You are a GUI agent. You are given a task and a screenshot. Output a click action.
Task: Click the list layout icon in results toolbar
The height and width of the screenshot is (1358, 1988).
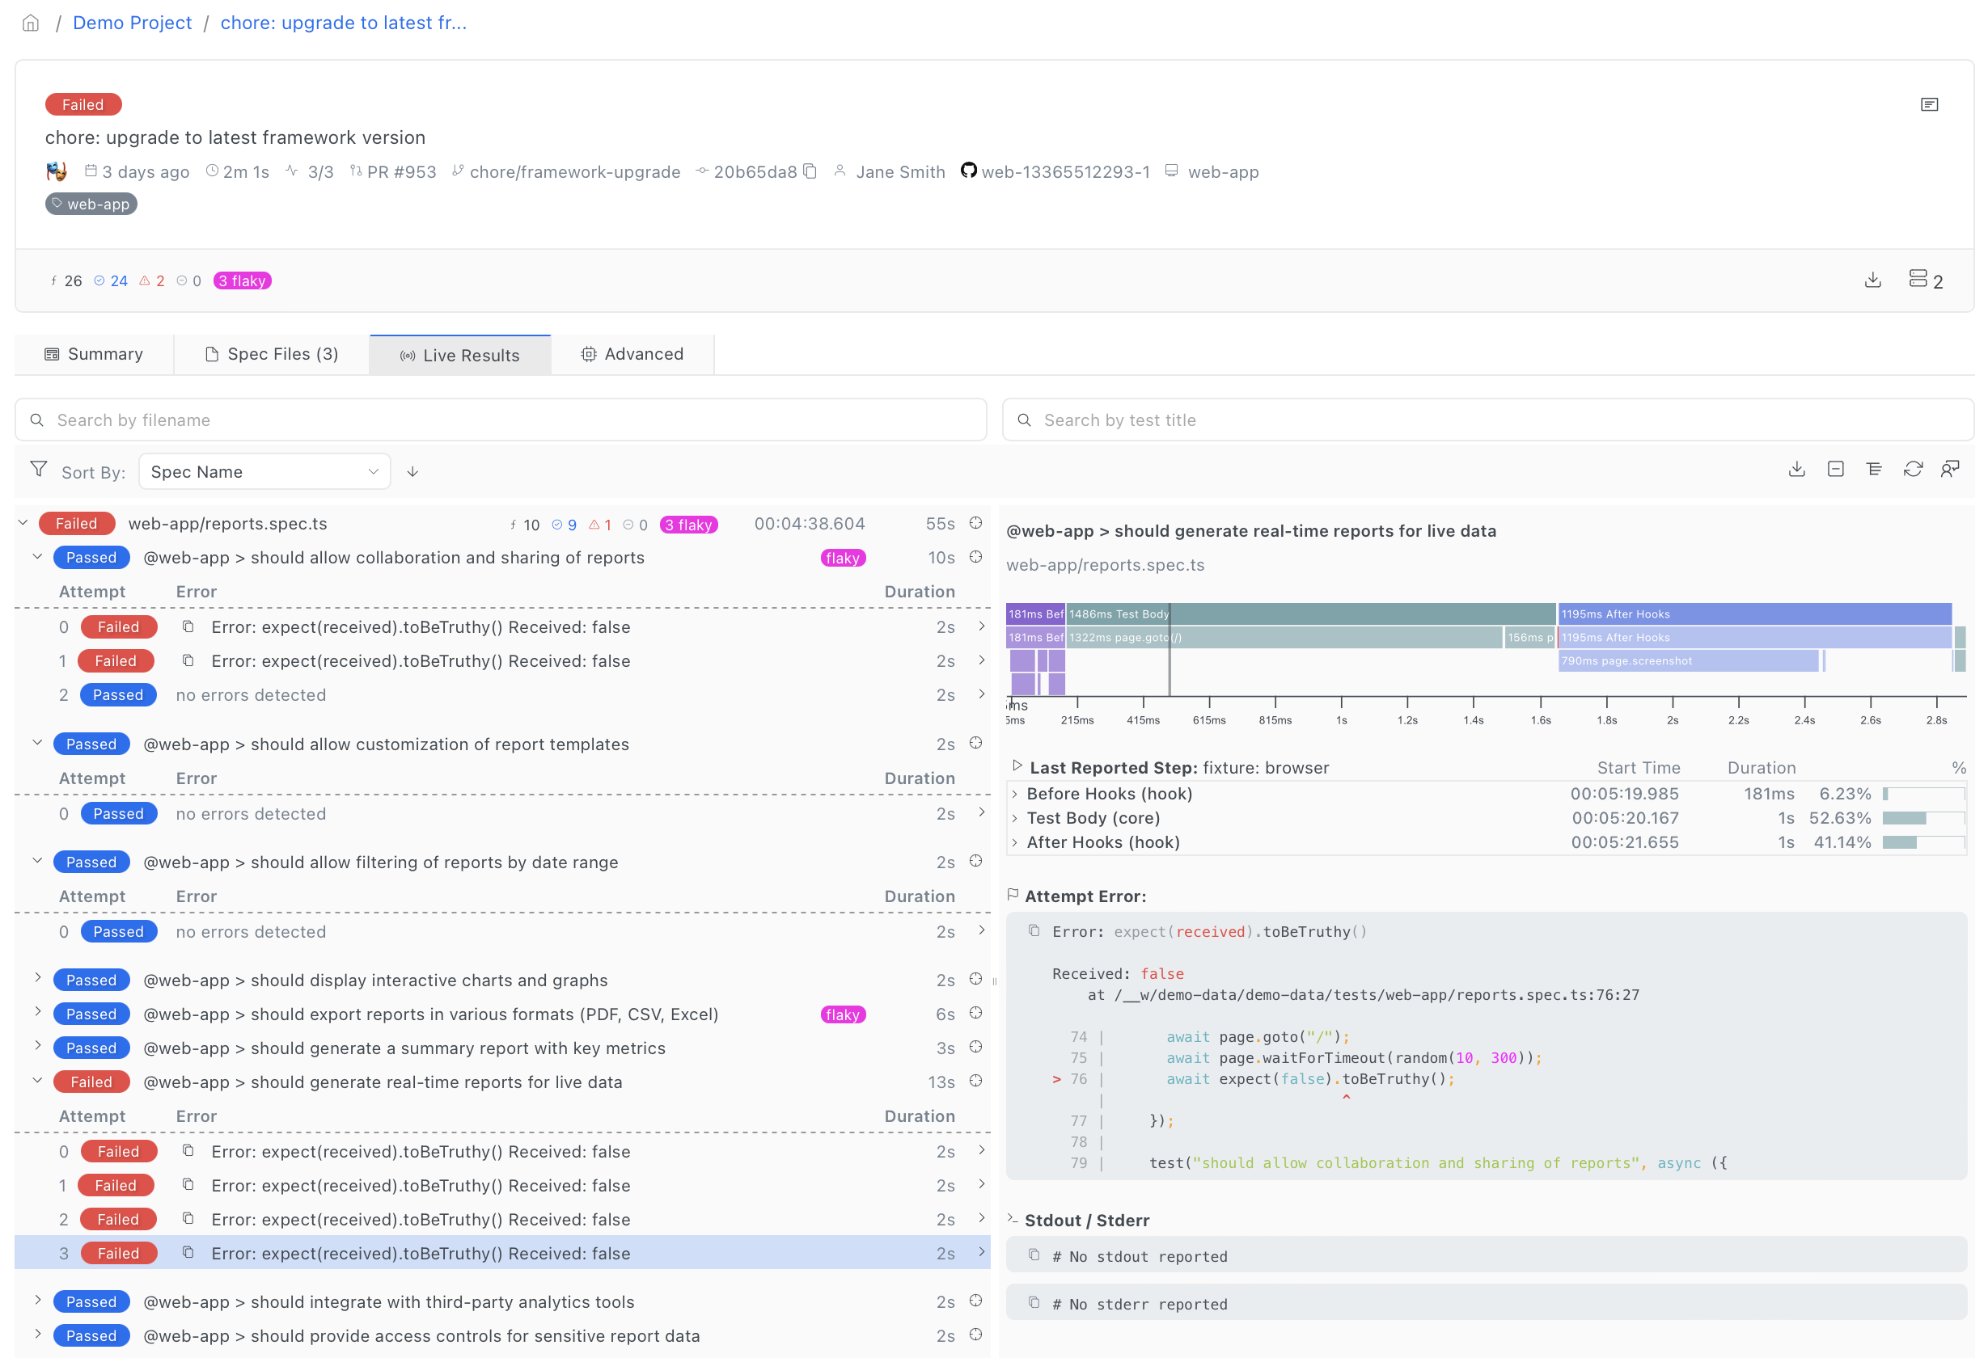point(1874,469)
